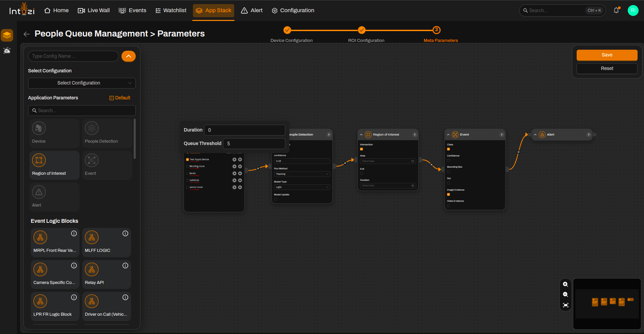Toggle the Class checkbox in Event node

(448, 149)
